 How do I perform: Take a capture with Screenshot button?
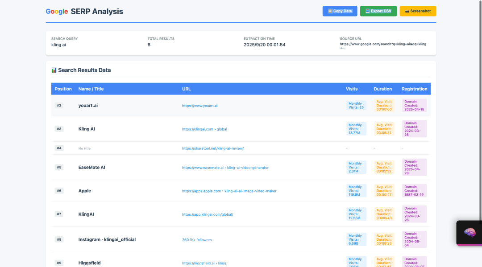click(x=418, y=11)
